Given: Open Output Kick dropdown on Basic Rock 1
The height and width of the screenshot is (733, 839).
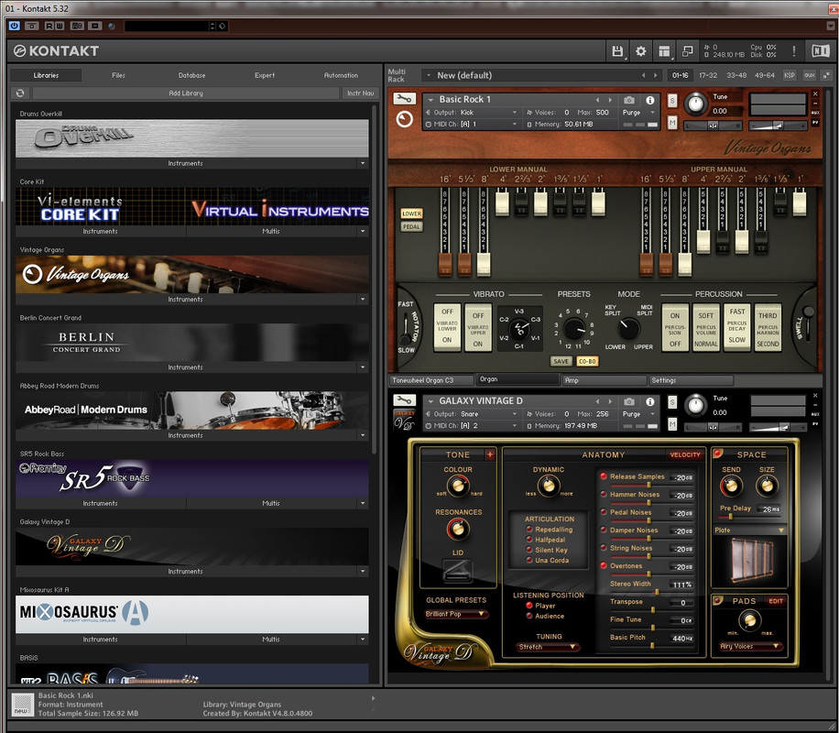Looking at the screenshot, I should pos(472,113).
